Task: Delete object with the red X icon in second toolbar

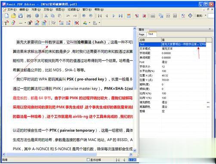Action: pos(77,23)
